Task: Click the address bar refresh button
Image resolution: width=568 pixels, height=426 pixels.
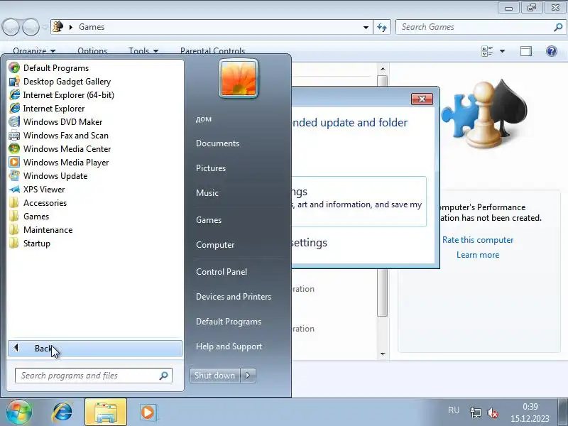Action: 382,27
